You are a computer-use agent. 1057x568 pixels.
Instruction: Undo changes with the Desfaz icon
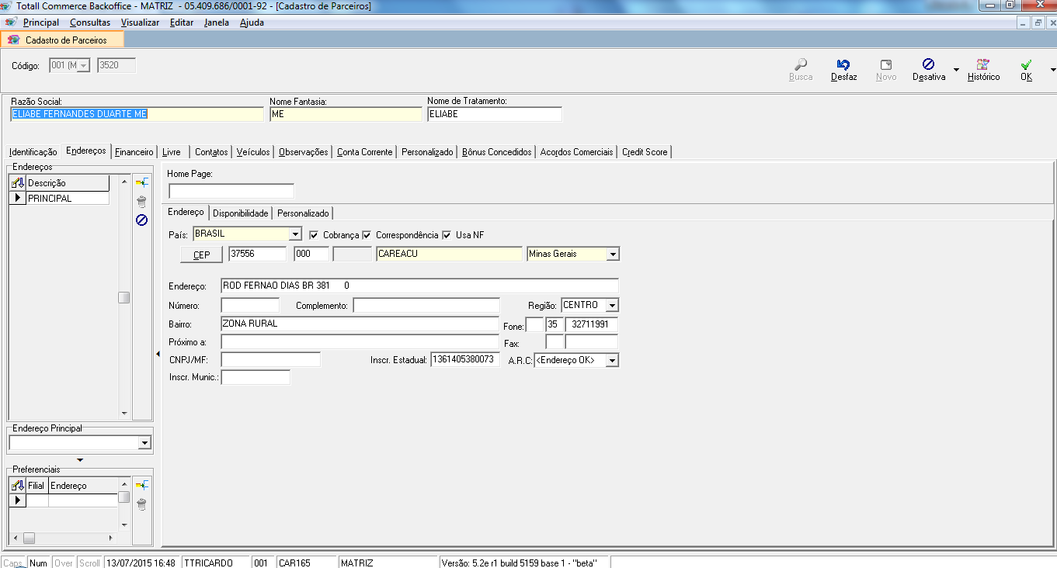(843, 64)
